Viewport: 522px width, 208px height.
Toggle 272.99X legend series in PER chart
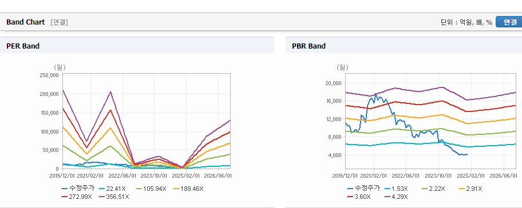pyautogui.click(x=77, y=197)
